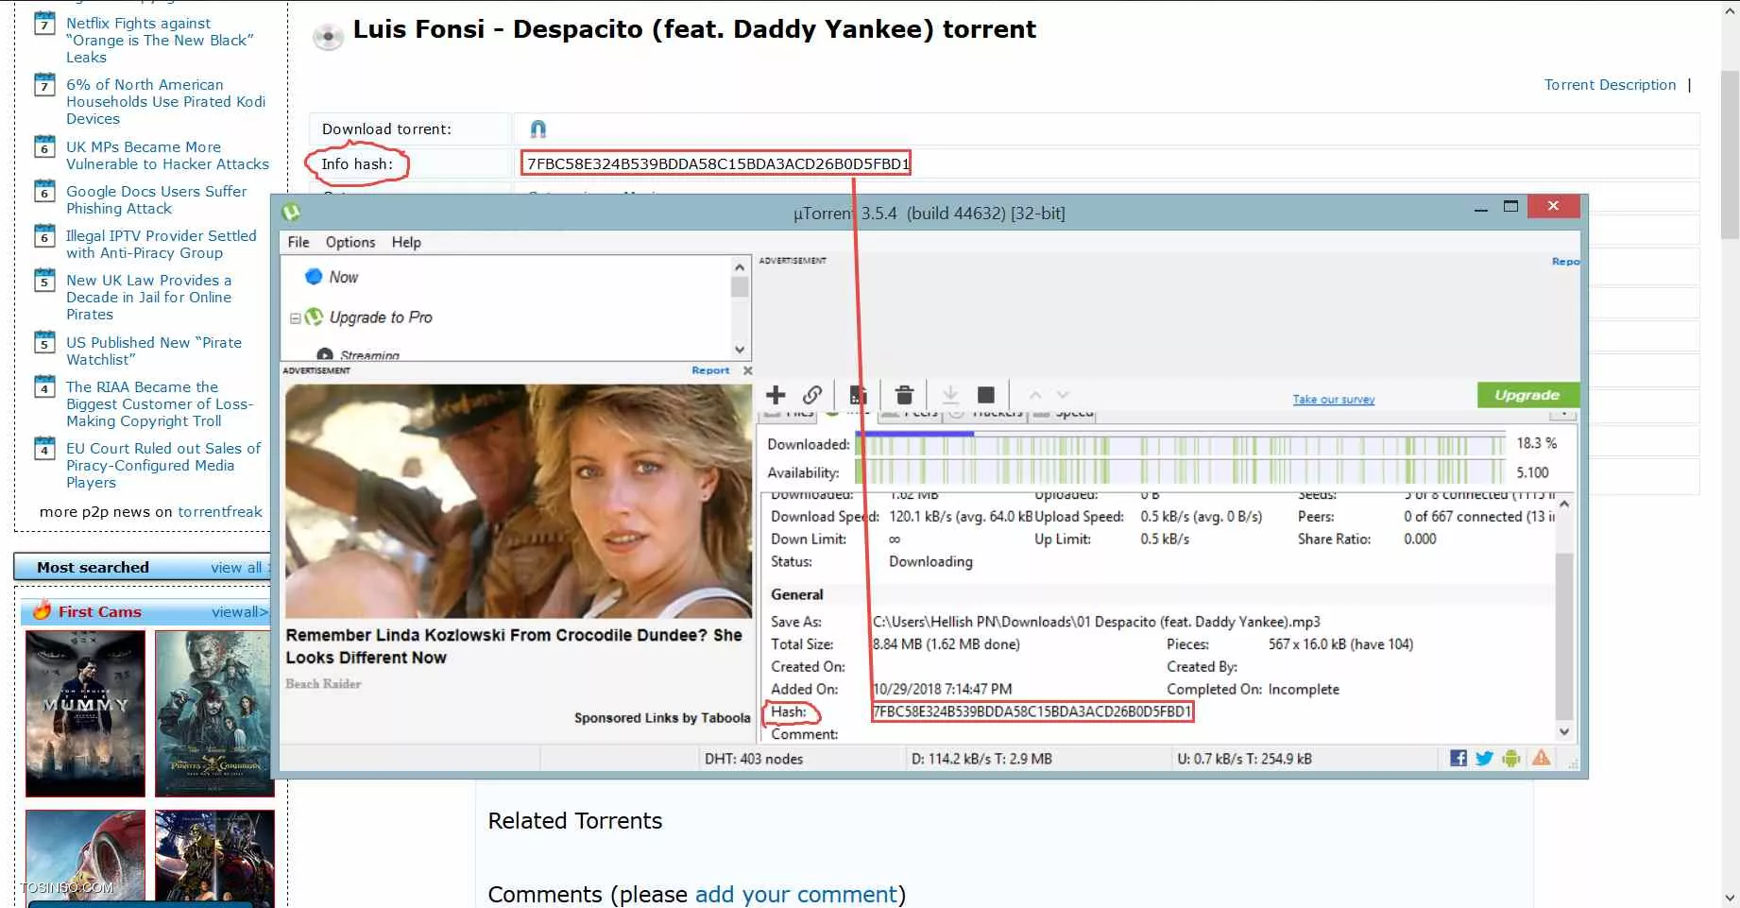Click the Availability pieces bar
The width and height of the screenshot is (1740, 908).
(x=1180, y=471)
